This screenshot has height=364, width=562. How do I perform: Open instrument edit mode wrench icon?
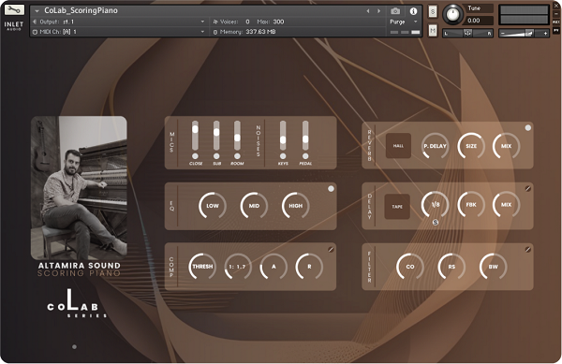tap(14, 9)
